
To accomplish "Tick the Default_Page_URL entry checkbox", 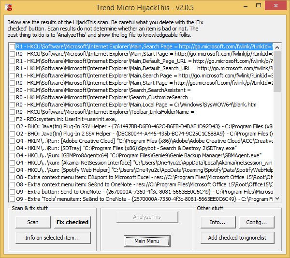I will point(13,61).
